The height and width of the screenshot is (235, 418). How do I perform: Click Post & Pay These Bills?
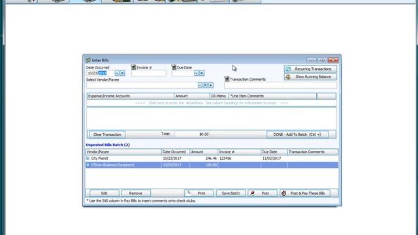pyautogui.click(x=305, y=193)
